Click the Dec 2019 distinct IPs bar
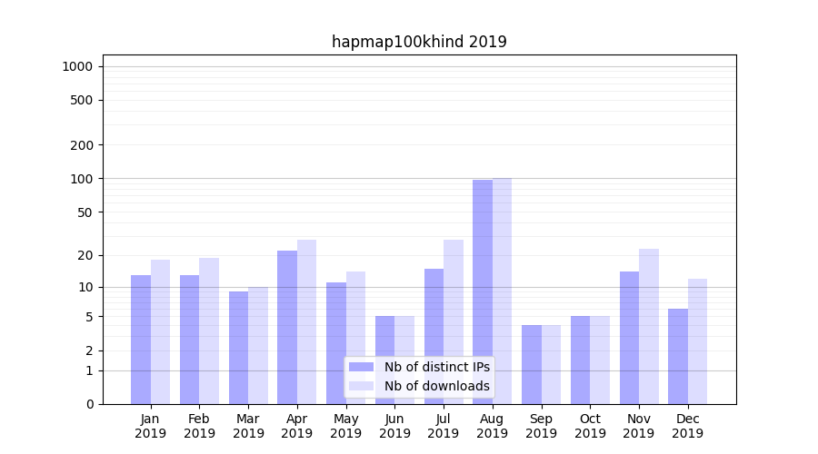Screen dimensions: 818x454 pos(678,356)
